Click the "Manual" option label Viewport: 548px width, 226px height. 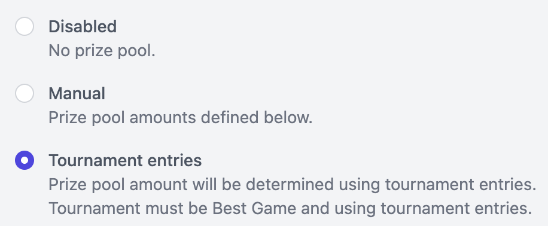click(x=77, y=93)
